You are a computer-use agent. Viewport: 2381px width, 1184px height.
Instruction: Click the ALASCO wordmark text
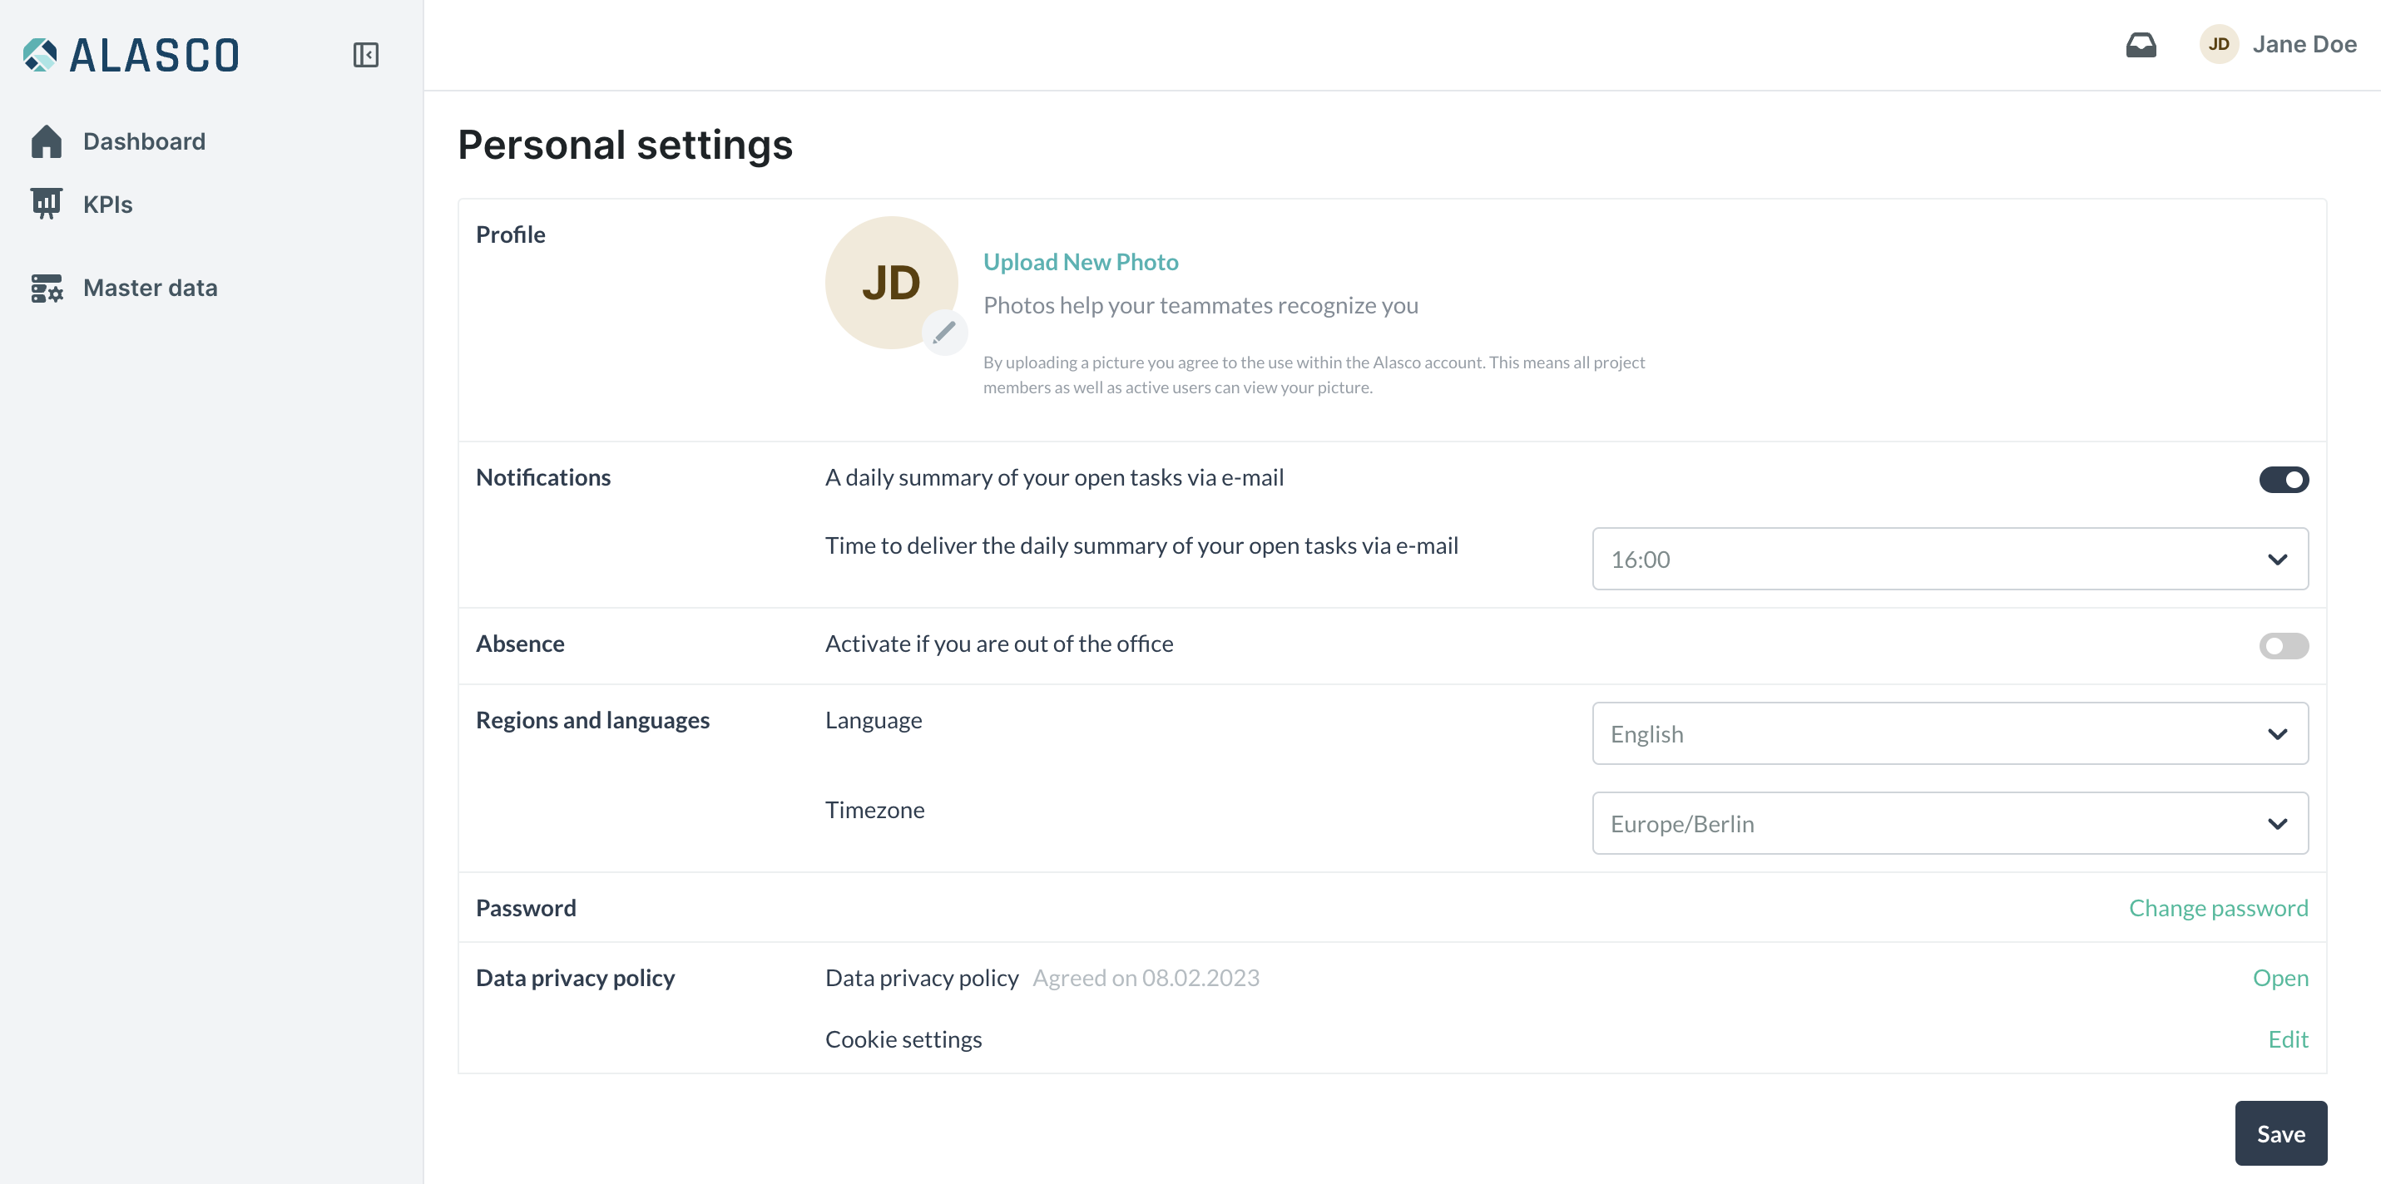[156, 56]
